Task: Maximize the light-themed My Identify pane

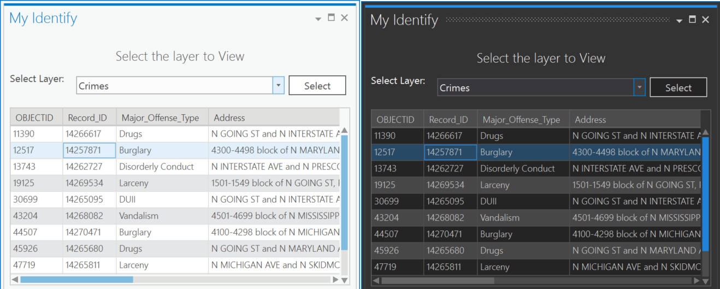Action: coord(331,18)
